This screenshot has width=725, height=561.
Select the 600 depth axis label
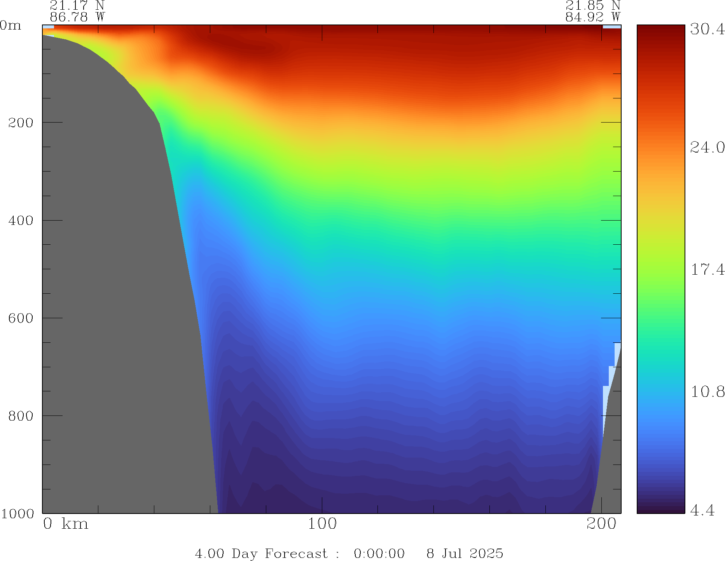coord(21,318)
